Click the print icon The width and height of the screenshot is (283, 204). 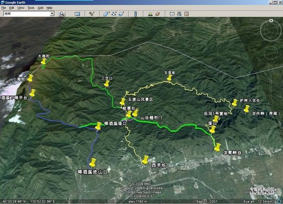click(x=179, y=14)
